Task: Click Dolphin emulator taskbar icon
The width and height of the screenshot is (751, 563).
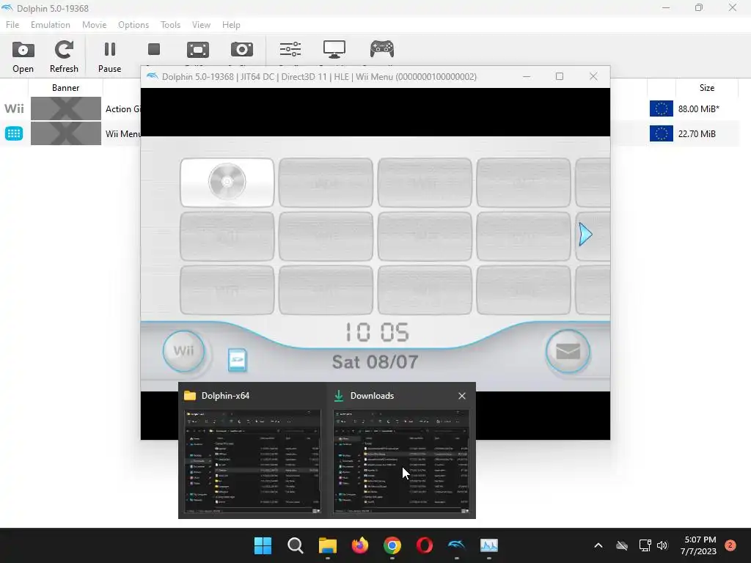Action: click(x=456, y=545)
